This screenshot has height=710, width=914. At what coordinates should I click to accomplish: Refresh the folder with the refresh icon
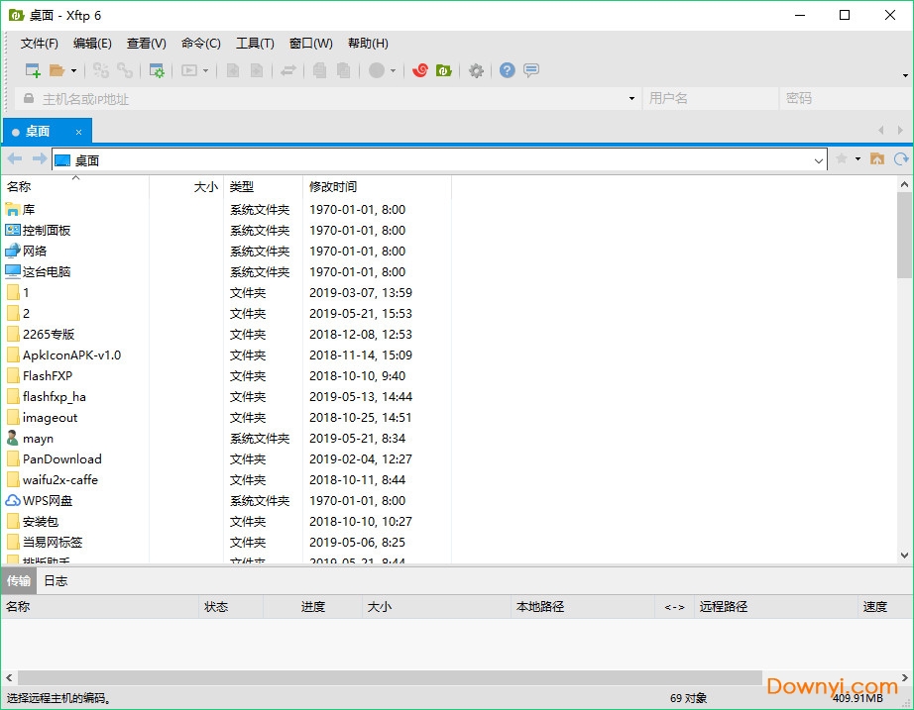901,158
